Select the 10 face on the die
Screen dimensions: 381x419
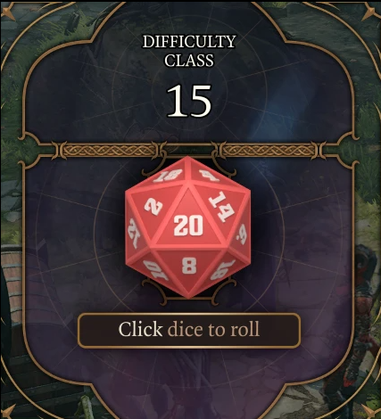[155, 270]
